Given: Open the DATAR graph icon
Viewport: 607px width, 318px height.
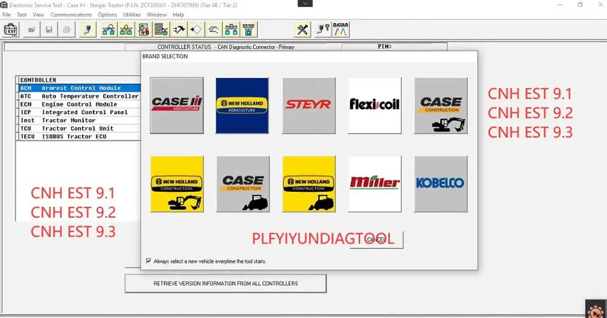Looking at the screenshot, I should point(341,30).
